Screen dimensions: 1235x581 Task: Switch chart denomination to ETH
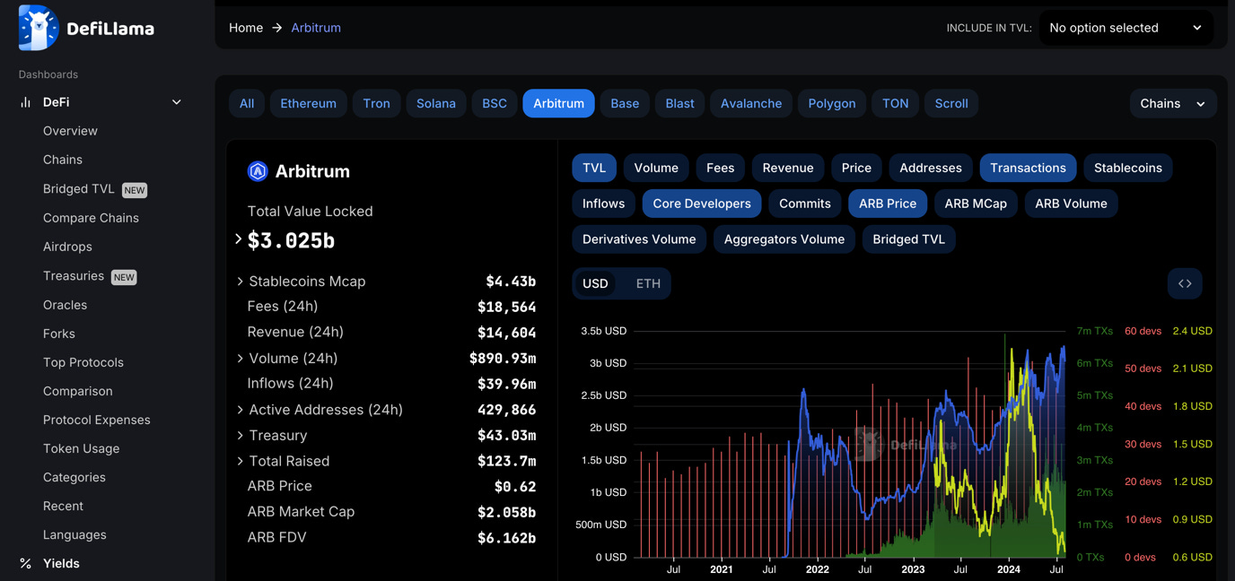[x=648, y=283]
